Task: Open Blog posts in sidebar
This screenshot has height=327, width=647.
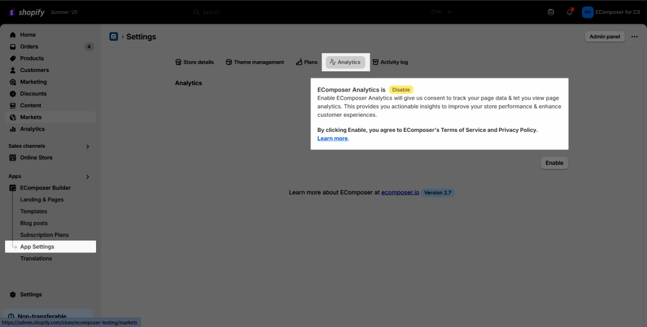Action: 34,223
